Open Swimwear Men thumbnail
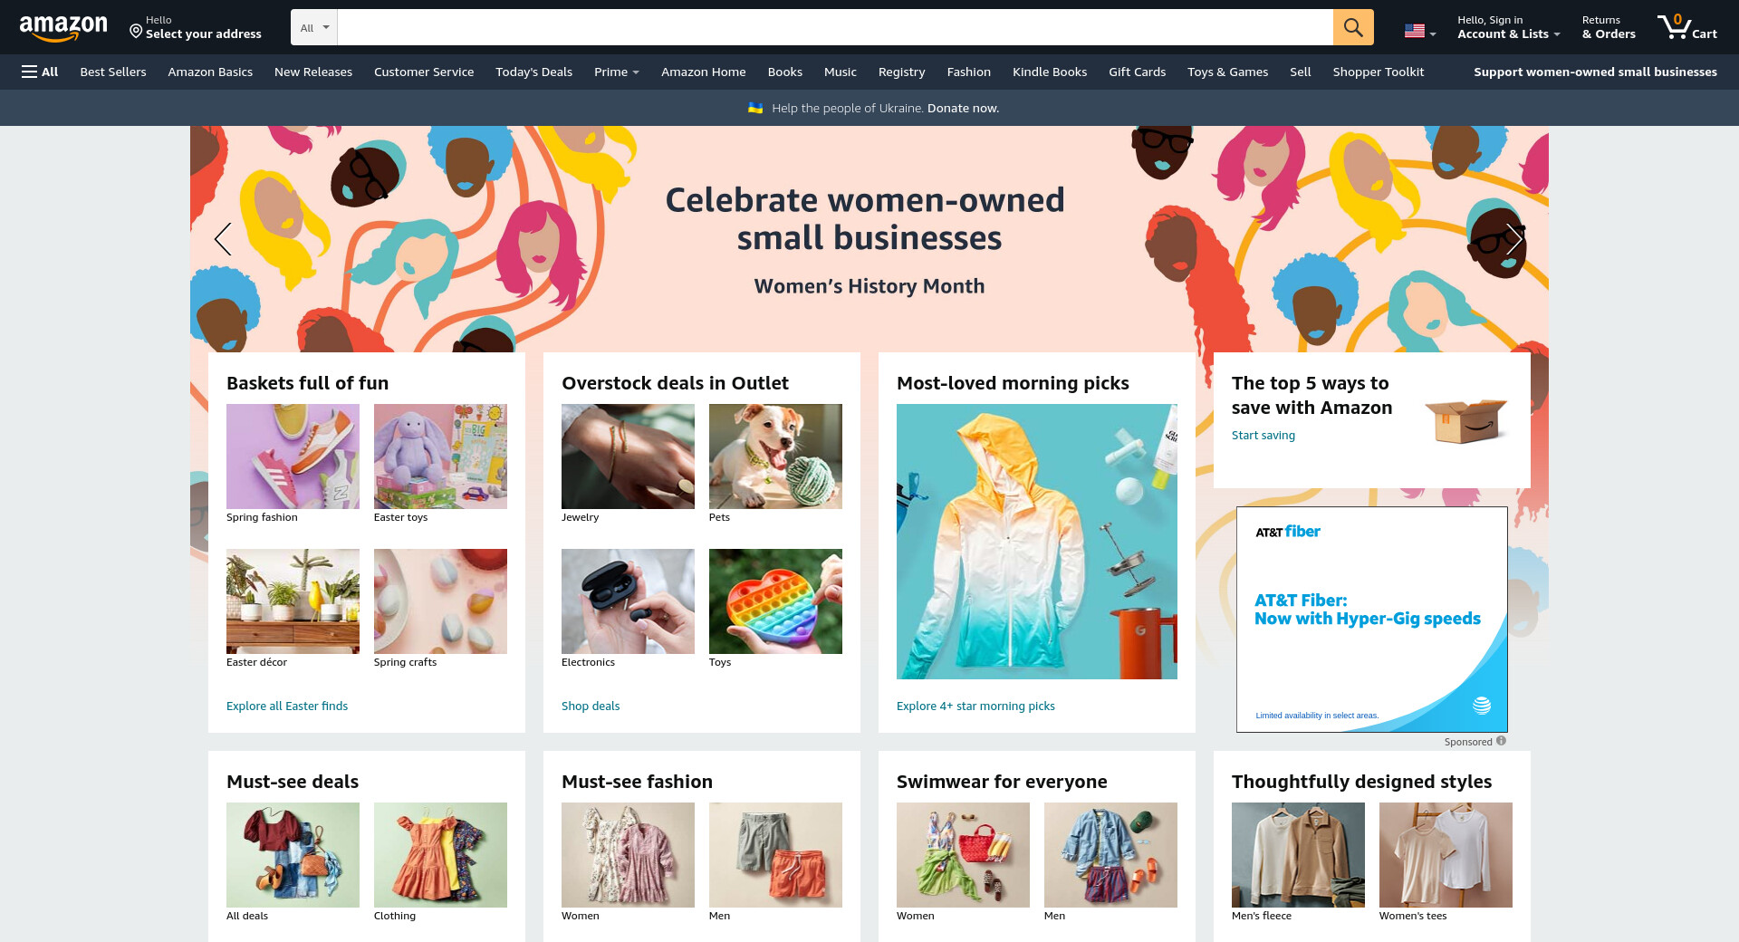 pos(1110,855)
